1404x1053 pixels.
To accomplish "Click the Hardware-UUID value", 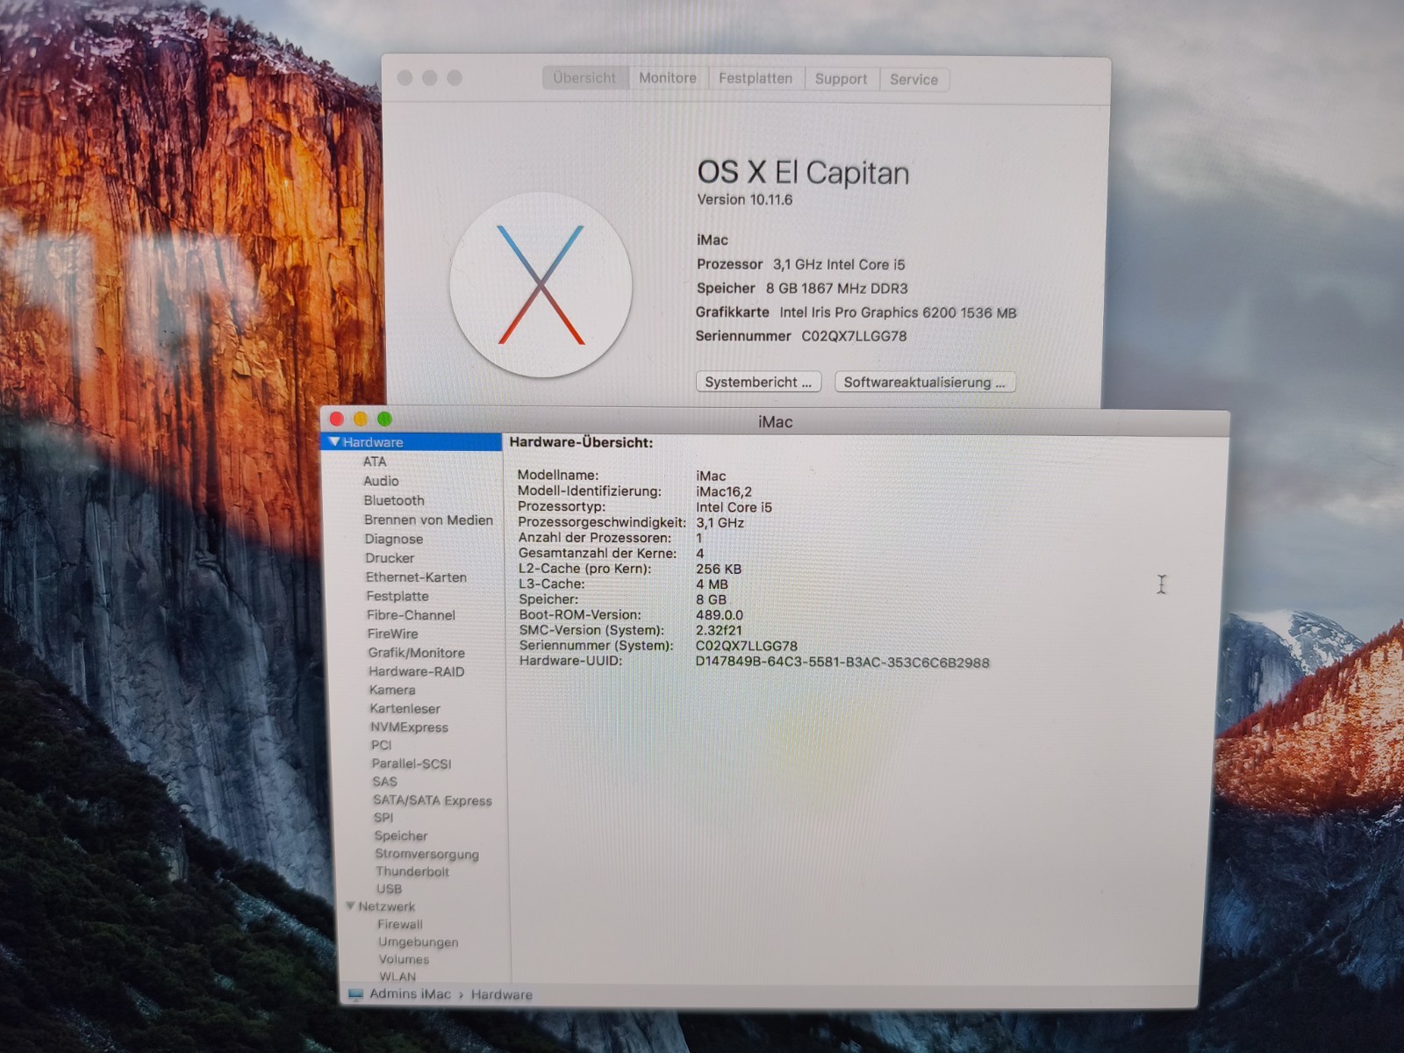I will [842, 663].
